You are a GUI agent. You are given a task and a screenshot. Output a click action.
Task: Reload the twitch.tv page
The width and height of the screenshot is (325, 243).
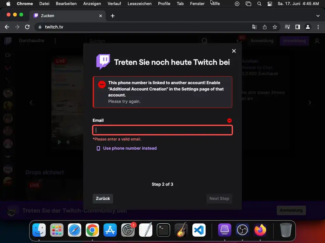click(x=27, y=27)
